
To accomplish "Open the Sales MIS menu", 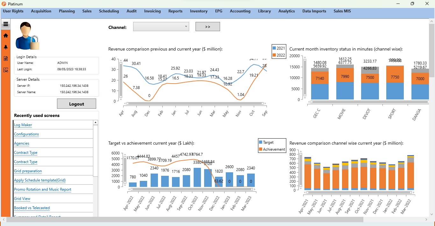I will 342,11.
